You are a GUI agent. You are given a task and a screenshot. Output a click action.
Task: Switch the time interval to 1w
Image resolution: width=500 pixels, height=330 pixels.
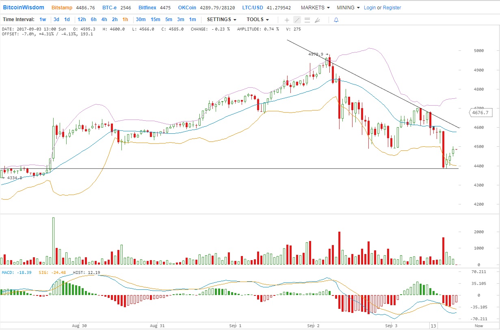point(43,20)
